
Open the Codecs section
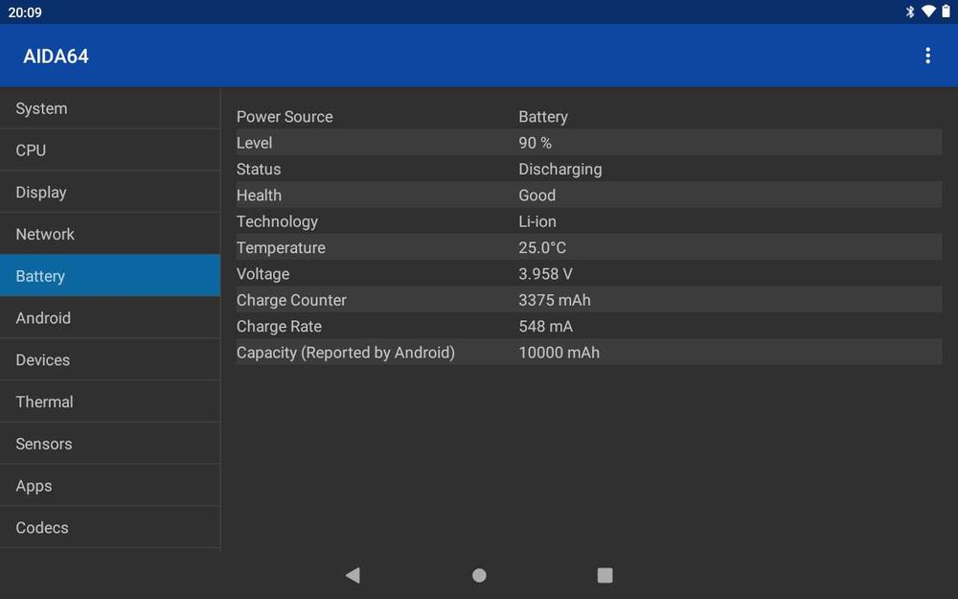110,527
